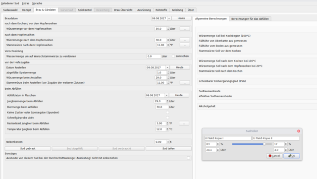Open the Sprache menu
The image size is (317, 179).
tap(37, 3)
